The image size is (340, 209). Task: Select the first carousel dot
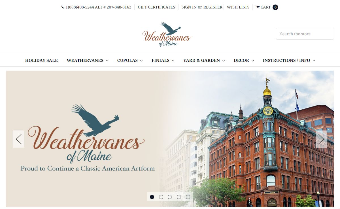click(152, 197)
